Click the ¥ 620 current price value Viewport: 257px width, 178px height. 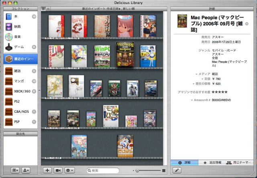coord(216,84)
